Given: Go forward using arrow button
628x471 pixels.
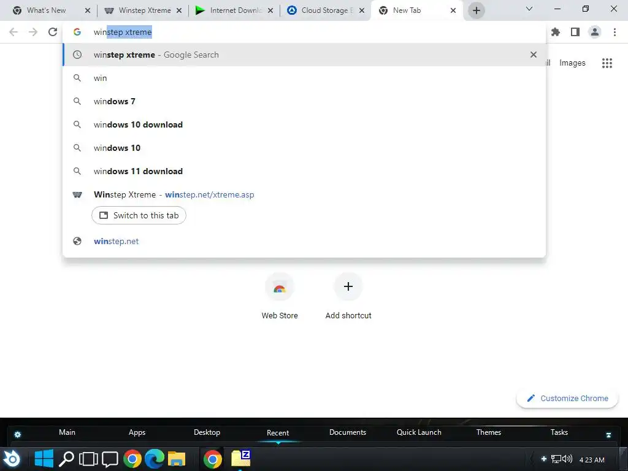Looking at the screenshot, I should (33, 32).
